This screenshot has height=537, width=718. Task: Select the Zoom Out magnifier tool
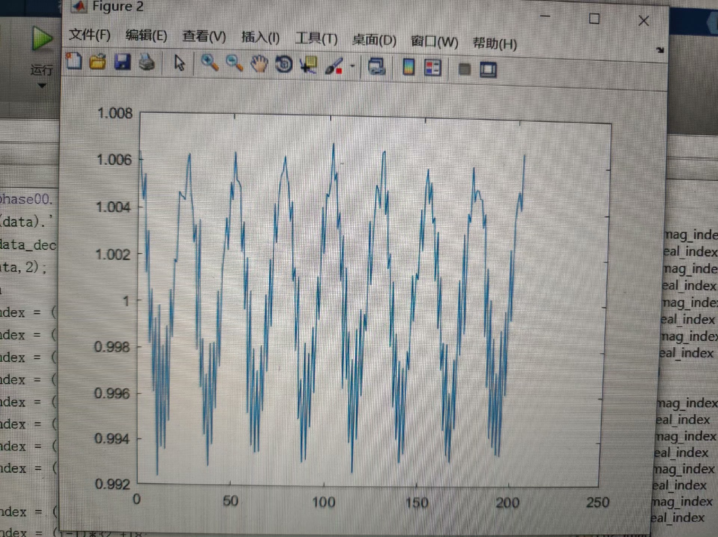[234, 64]
